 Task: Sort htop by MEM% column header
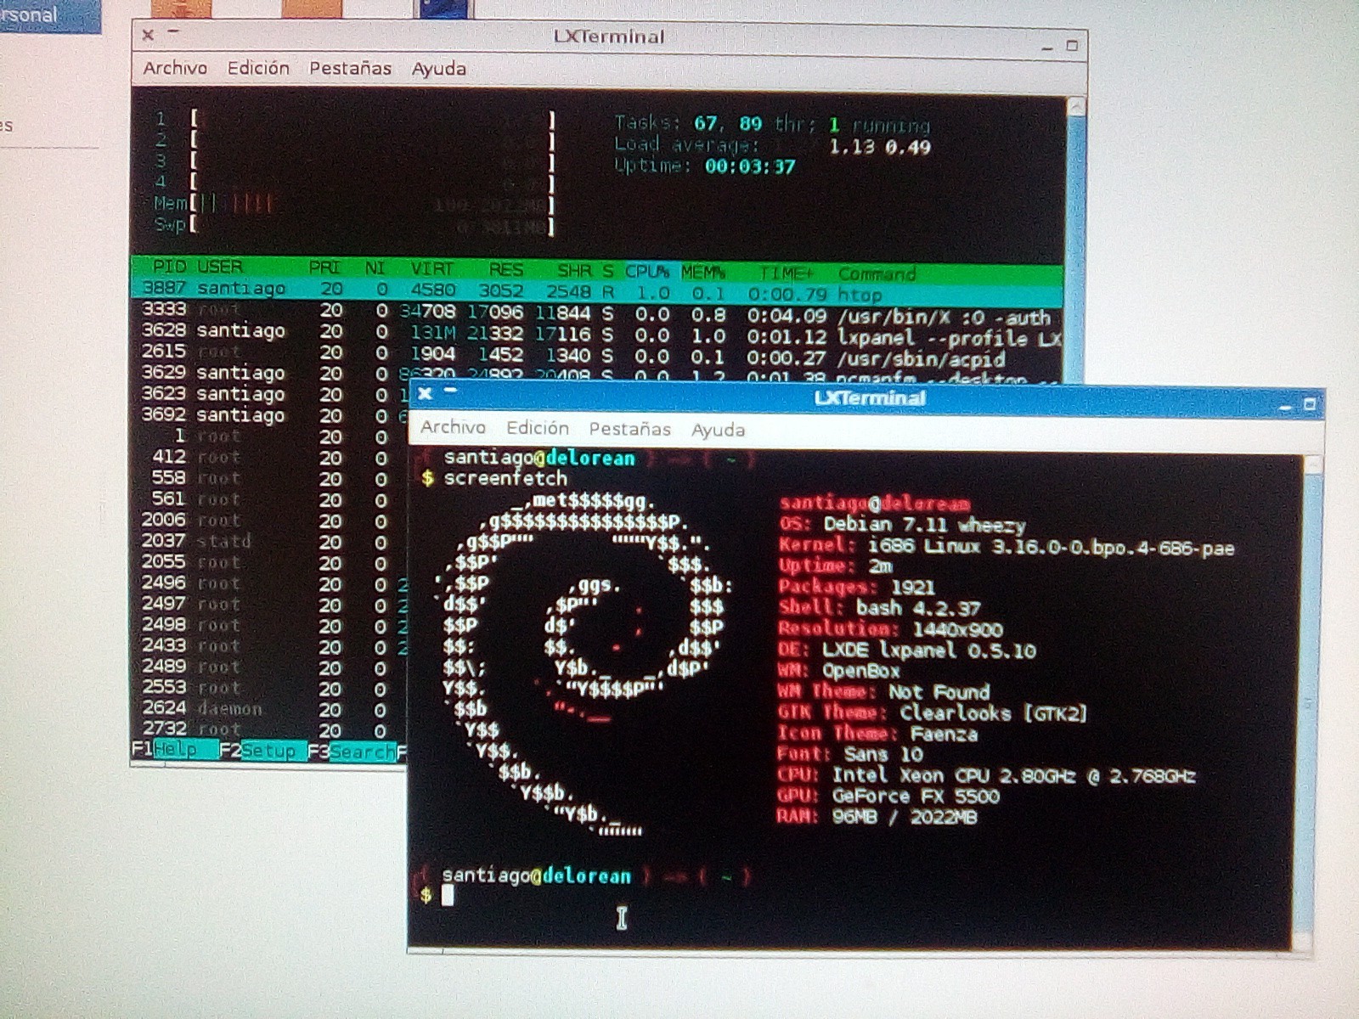click(703, 273)
